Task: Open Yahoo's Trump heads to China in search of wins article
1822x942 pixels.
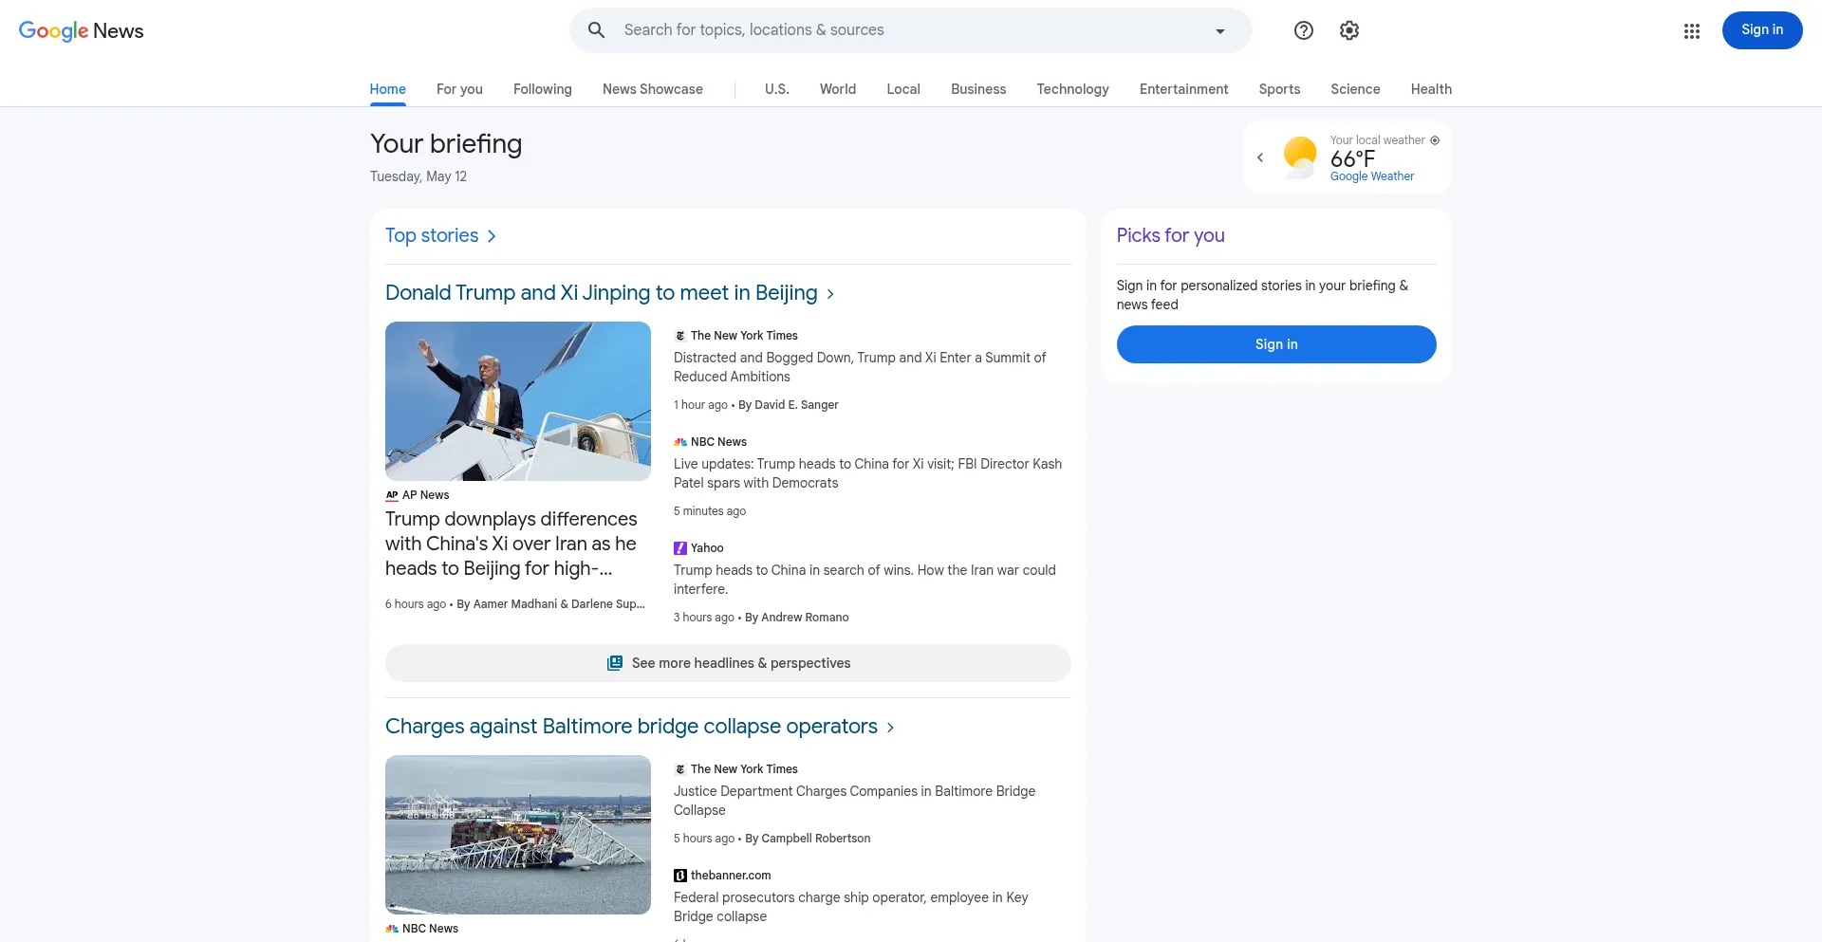Action: pos(865,580)
